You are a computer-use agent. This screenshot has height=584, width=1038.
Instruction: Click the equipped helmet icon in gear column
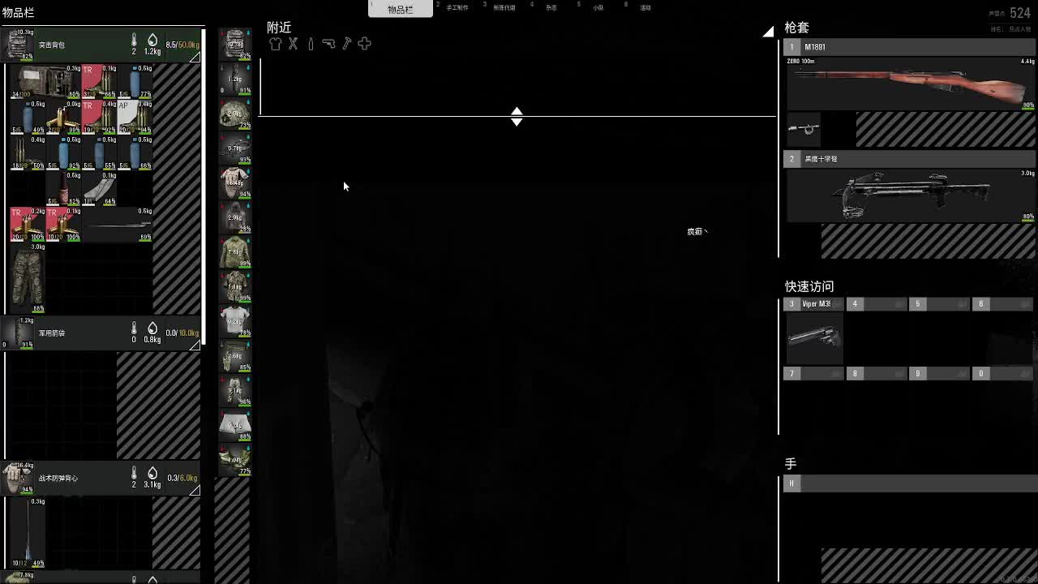pyautogui.click(x=235, y=114)
